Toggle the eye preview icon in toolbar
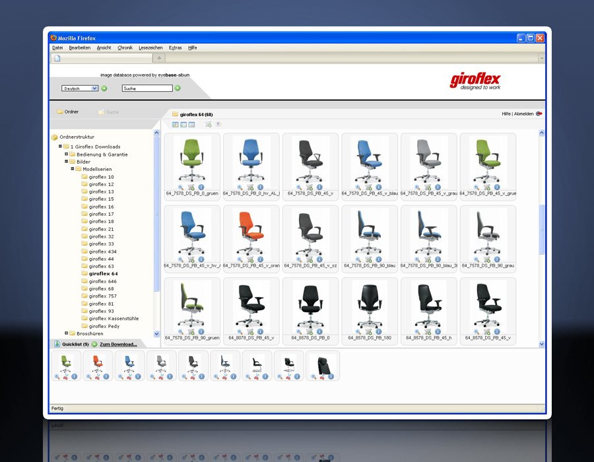 coord(218,124)
